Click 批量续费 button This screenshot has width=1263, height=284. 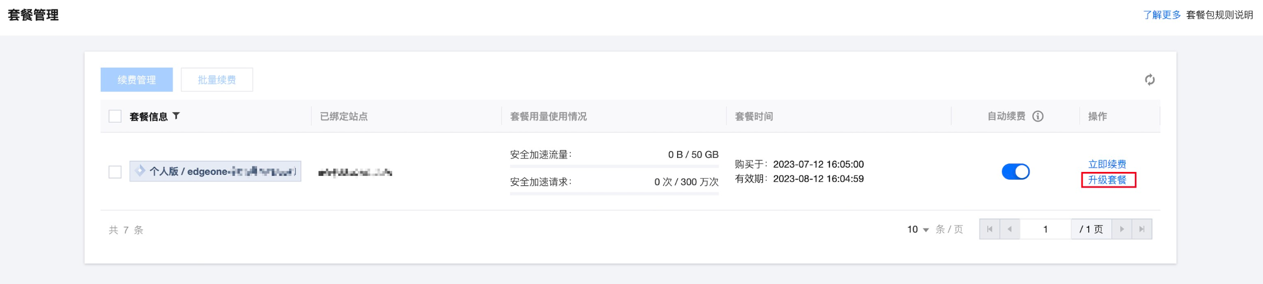point(217,80)
